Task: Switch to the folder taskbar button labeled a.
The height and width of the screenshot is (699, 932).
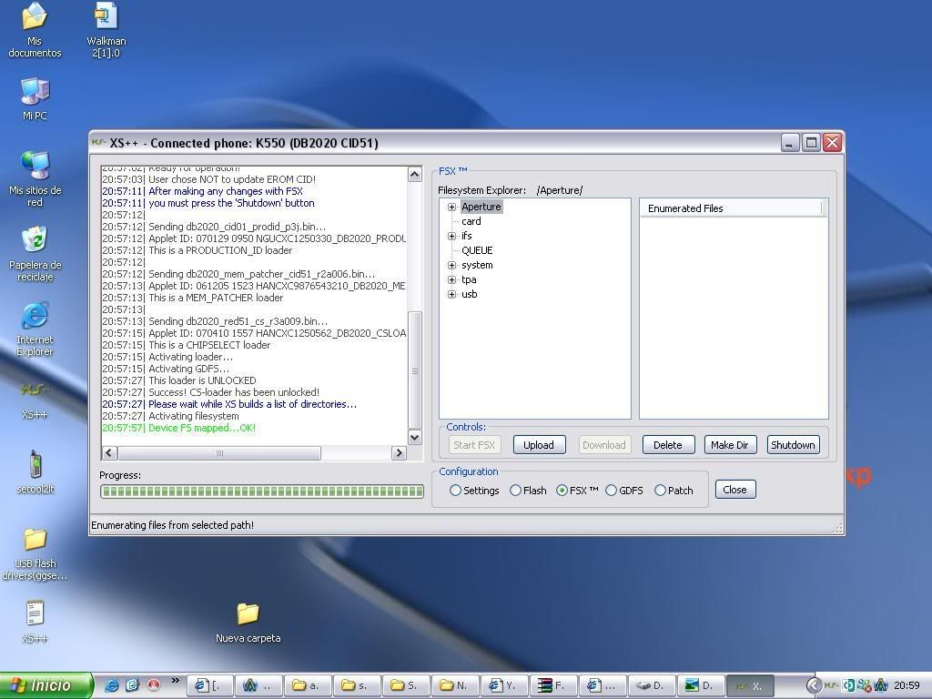Action: click(x=308, y=685)
